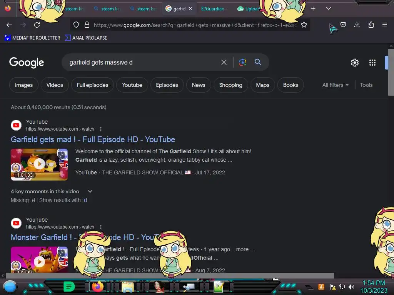This screenshot has width=394, height=295.
Task: Open search Tools
Action: (366, 85)
